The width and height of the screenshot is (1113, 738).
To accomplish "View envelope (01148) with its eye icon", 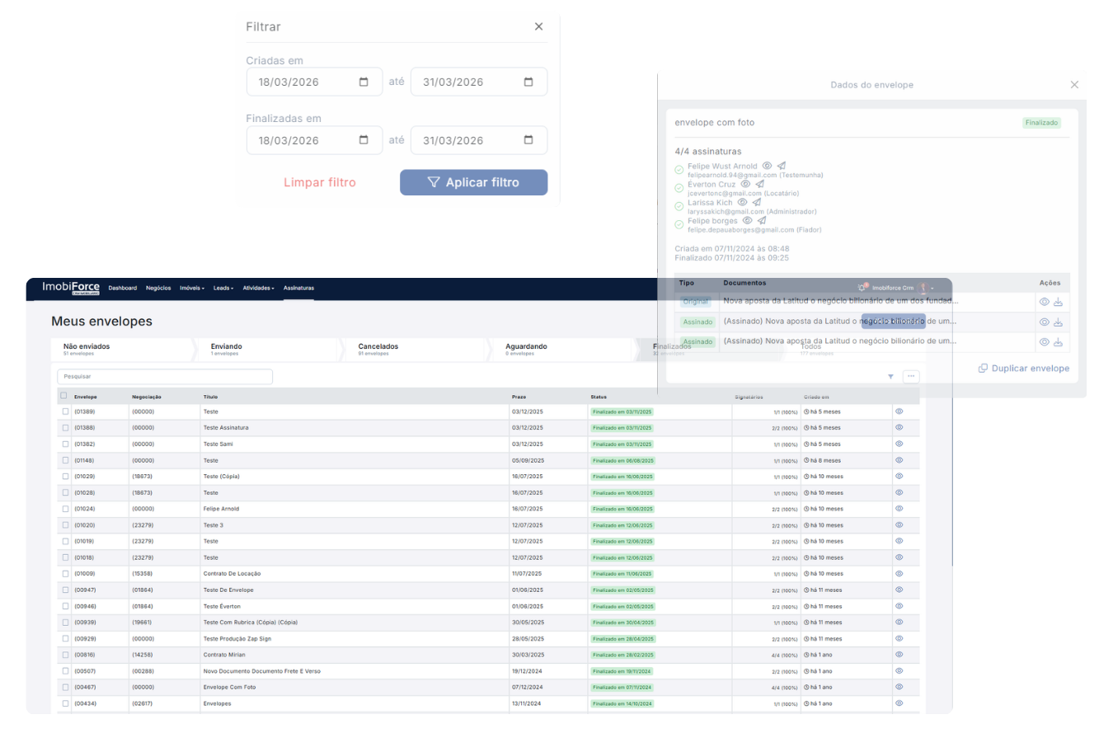I will [899, 460].
